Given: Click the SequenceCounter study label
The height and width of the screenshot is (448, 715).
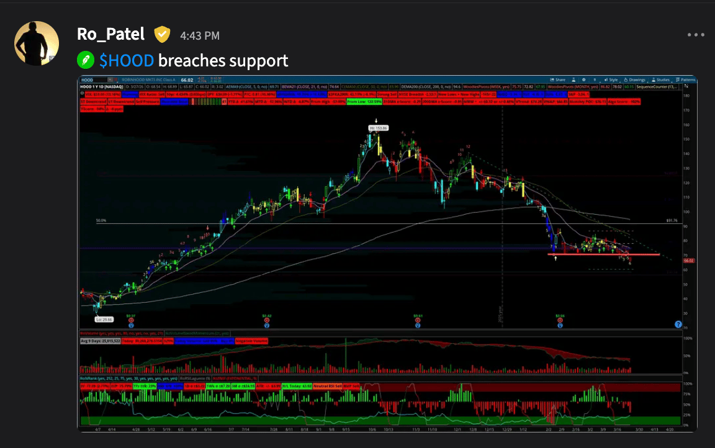Looking at the screenshot, I should (x=657, y=87).
